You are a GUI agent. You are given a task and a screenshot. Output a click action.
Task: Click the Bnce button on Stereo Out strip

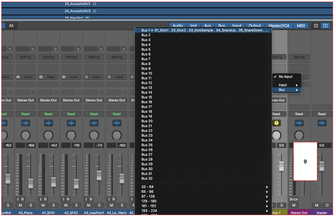294,199
